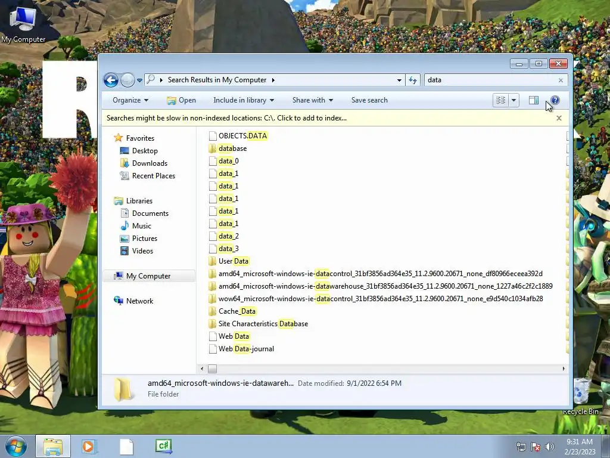
Task: Open the Windows Start button
Action: [16, 446]
